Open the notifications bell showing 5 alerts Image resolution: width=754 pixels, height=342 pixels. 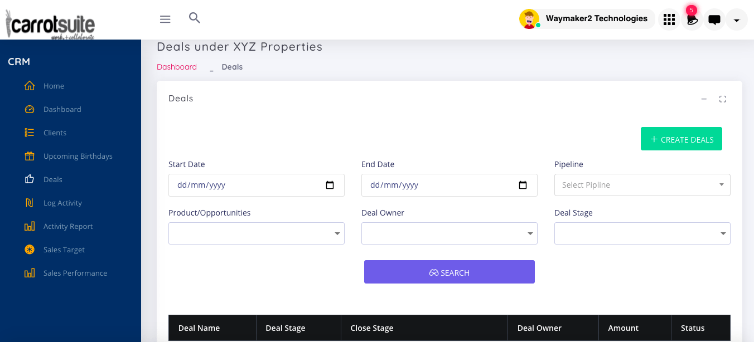[x=692, y=19]
